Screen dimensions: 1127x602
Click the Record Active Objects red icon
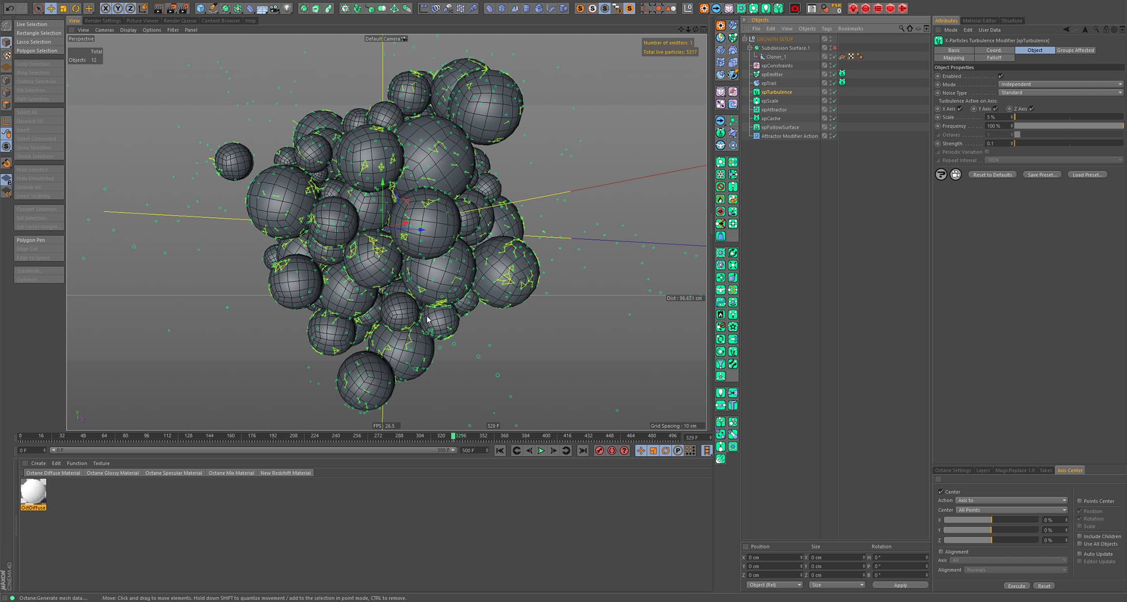599,450
